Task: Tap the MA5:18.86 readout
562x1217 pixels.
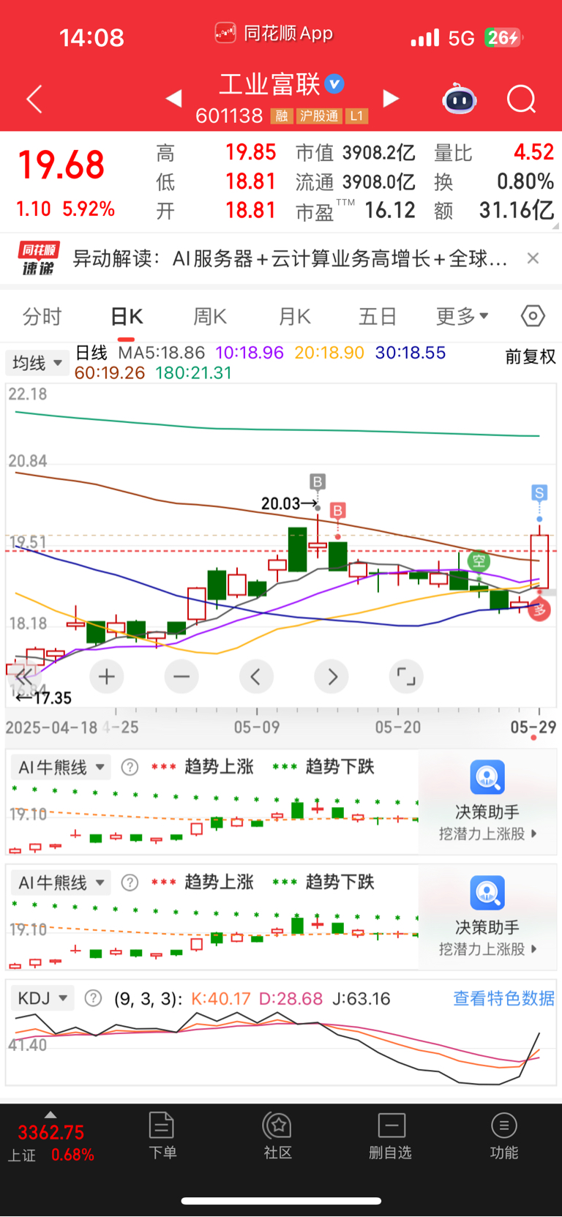Action: coord(162,353)
